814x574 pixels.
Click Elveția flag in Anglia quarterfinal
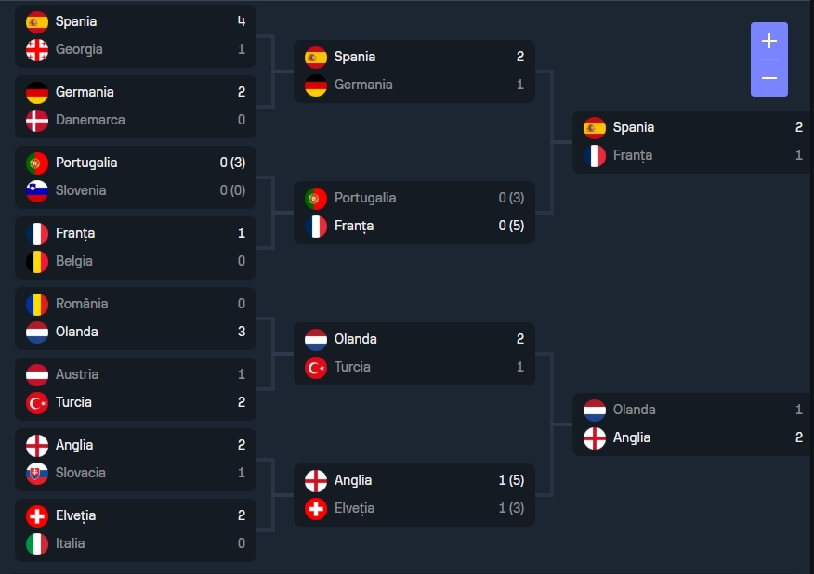pos(316,508)
